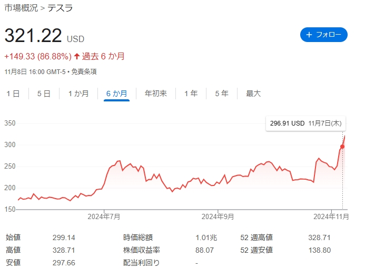The width and height of the screenshot is (375, 269).
Task: Click the 株価収益率 value 88.07
Action: pyautogui.click(x=204, y=250)
